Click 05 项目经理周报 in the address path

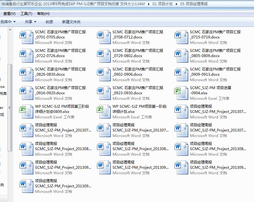[x=194, y=4]
